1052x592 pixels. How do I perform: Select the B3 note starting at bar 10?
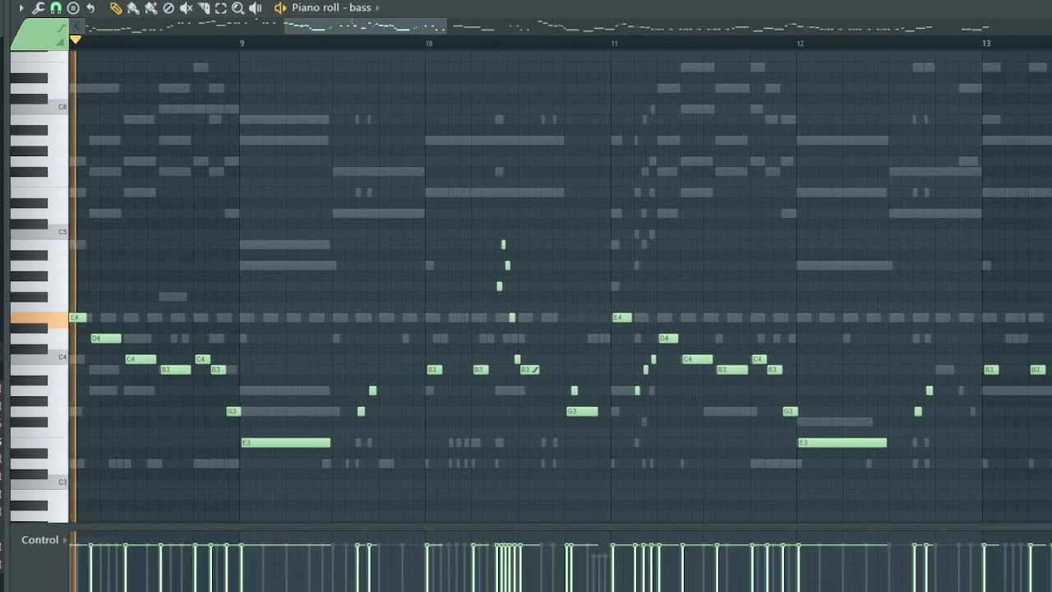click(x=434, y=370)
